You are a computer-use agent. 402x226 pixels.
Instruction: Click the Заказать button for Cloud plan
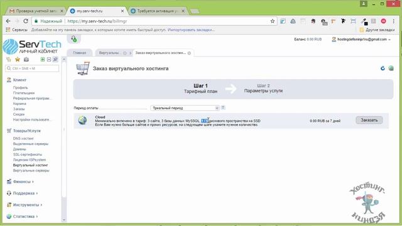click(x=369, y=120)
